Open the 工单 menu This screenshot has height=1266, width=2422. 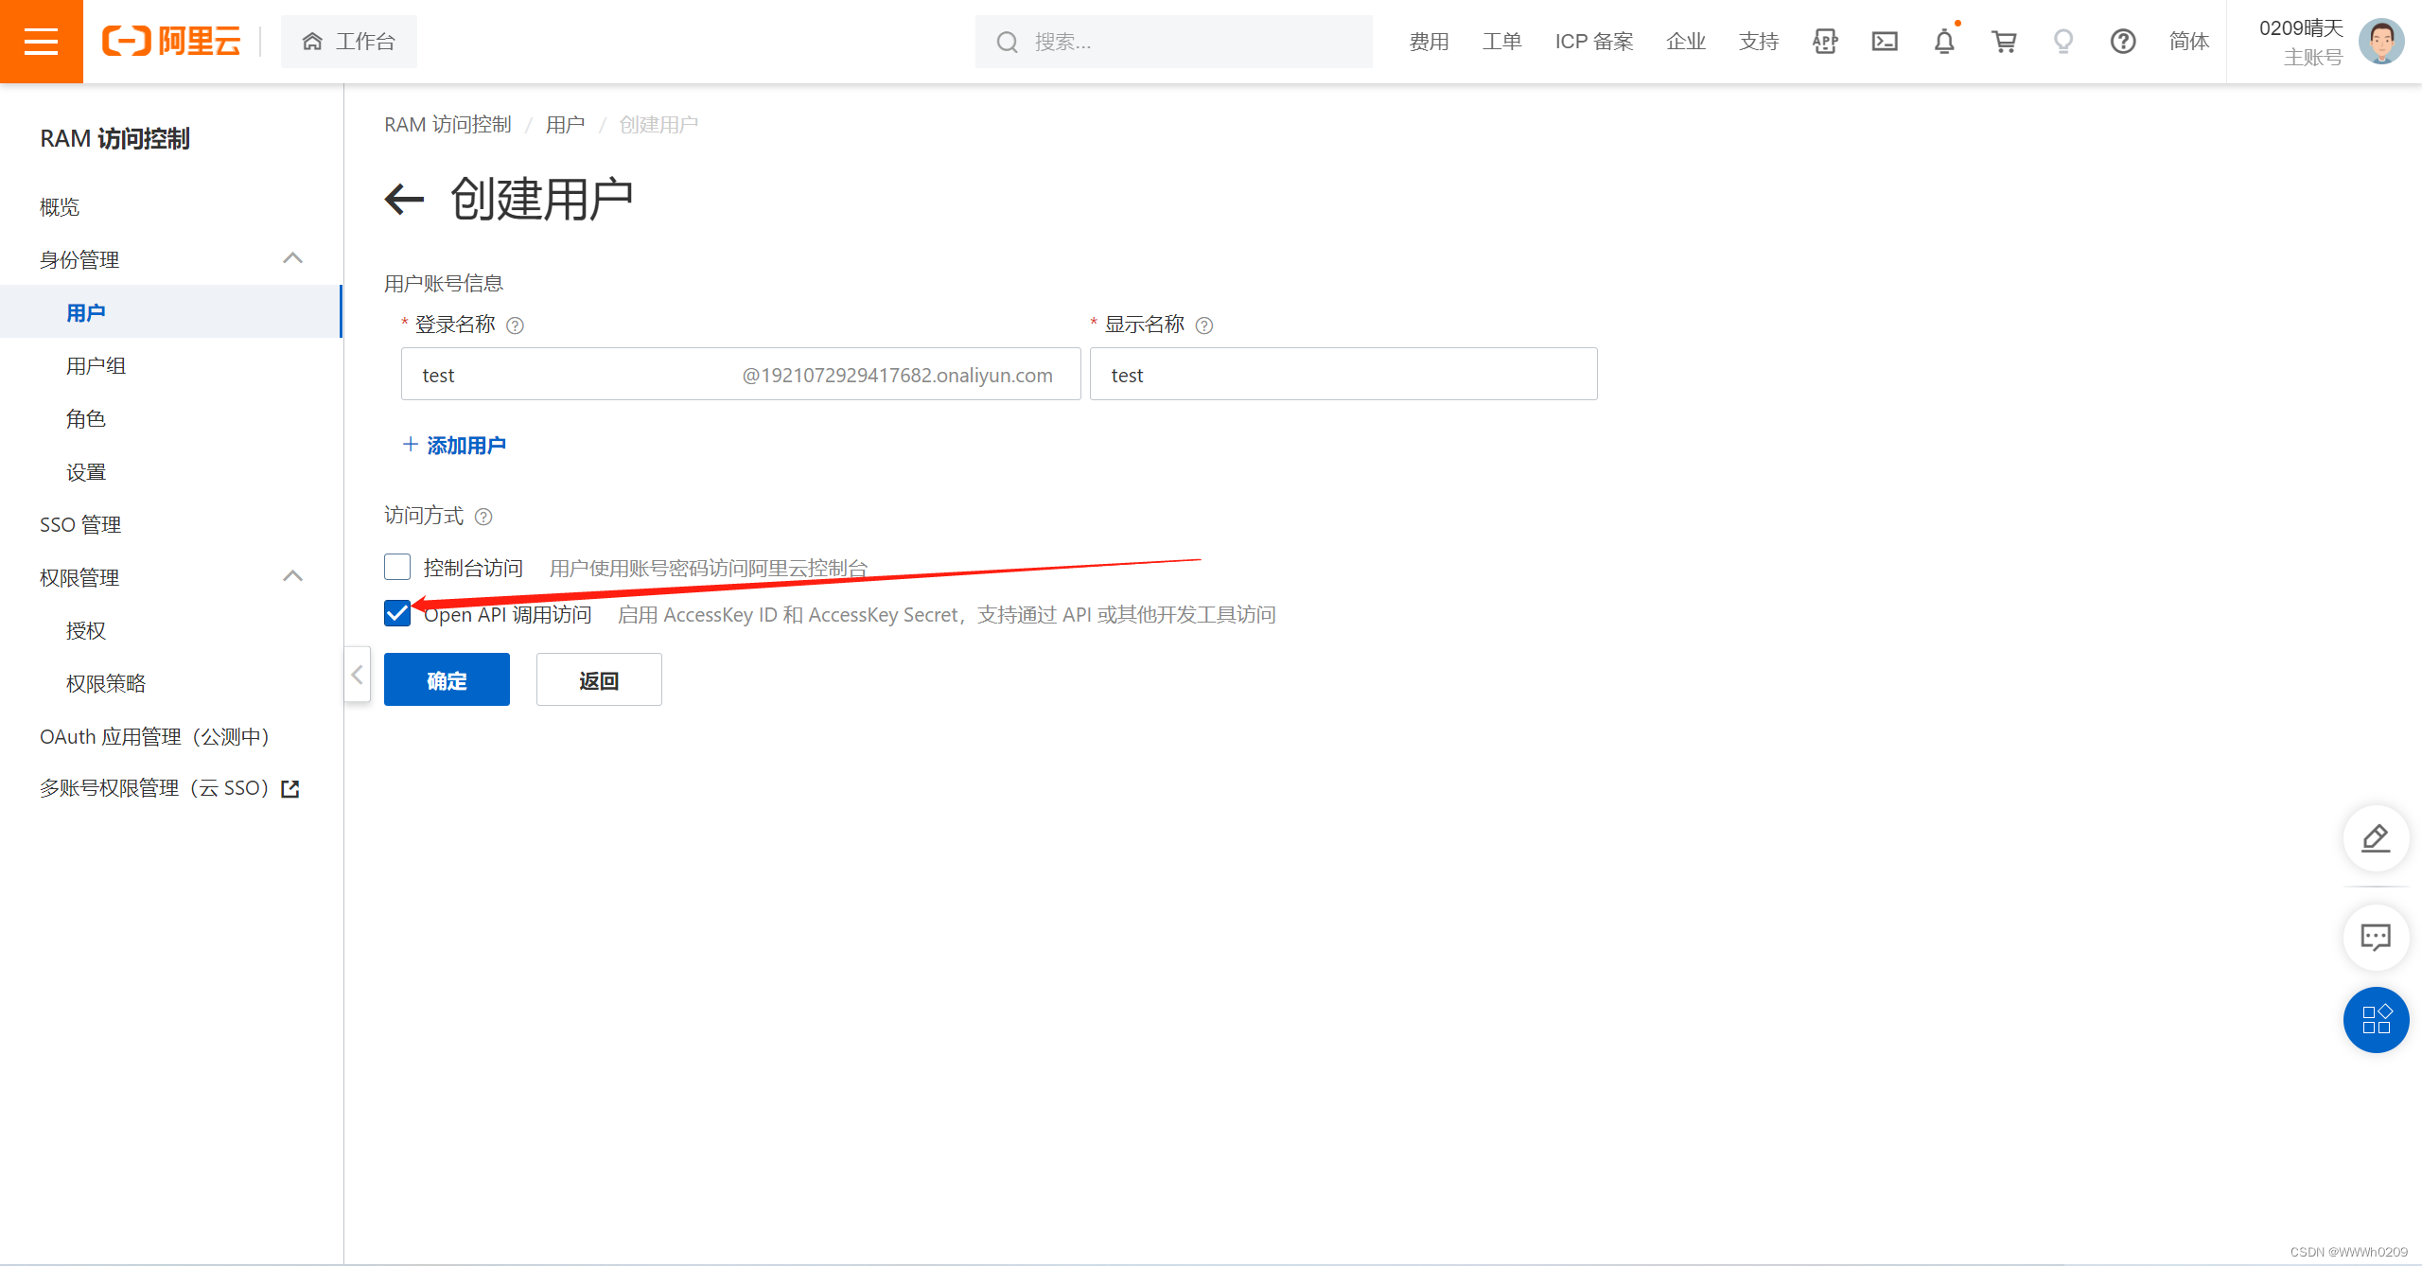pyautogui.click(x=1501, y=42)
